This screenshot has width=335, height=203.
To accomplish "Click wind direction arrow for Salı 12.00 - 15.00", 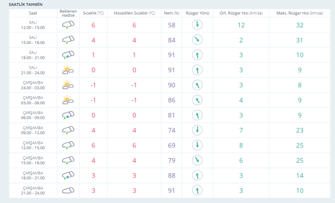I will 197,25.
